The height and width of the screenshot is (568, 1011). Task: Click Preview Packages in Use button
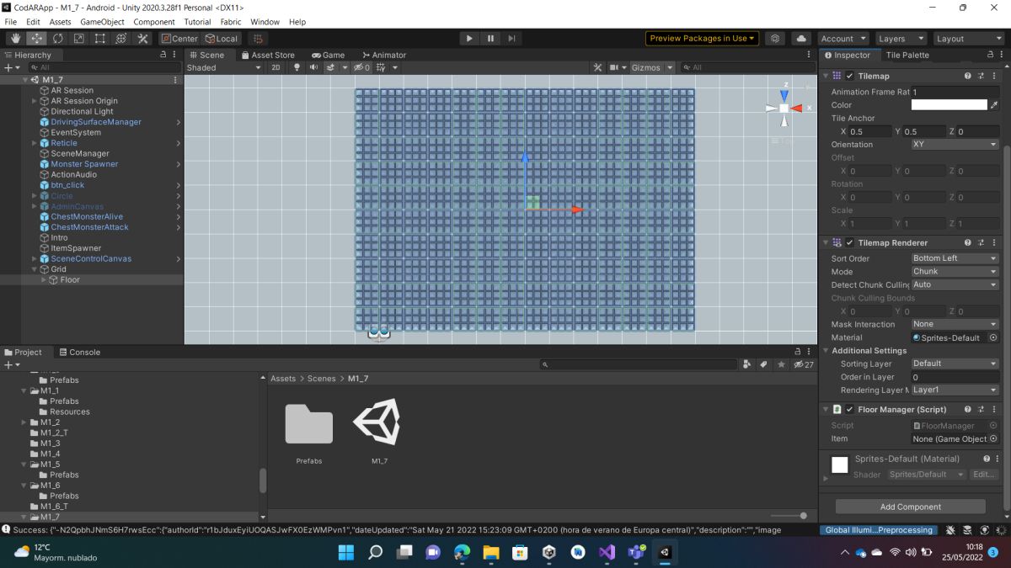click(703, 38)
